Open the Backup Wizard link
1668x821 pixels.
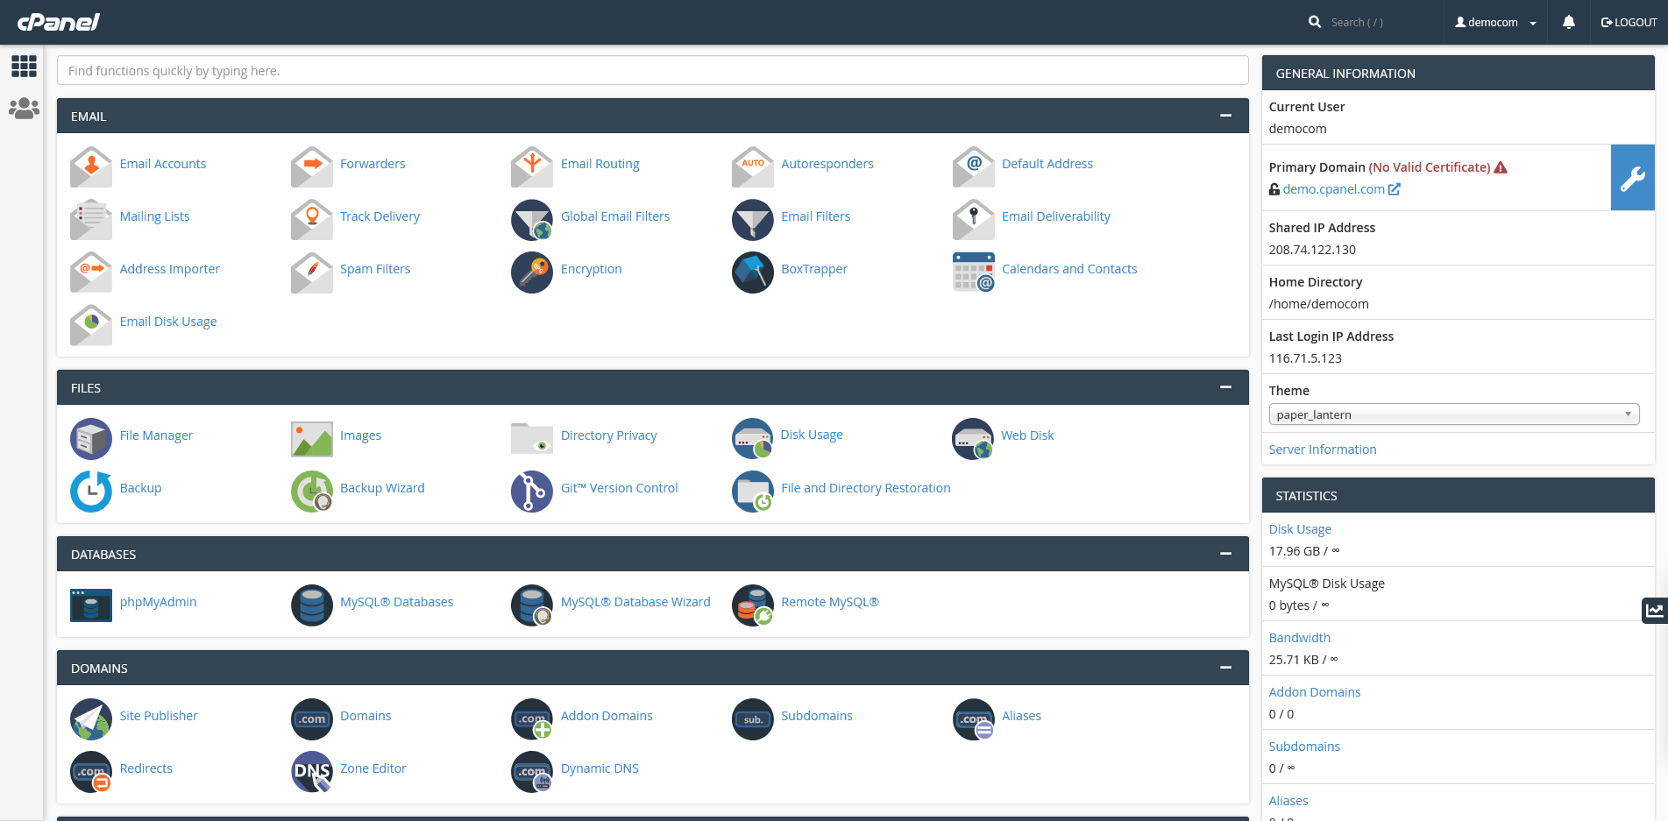382,488
